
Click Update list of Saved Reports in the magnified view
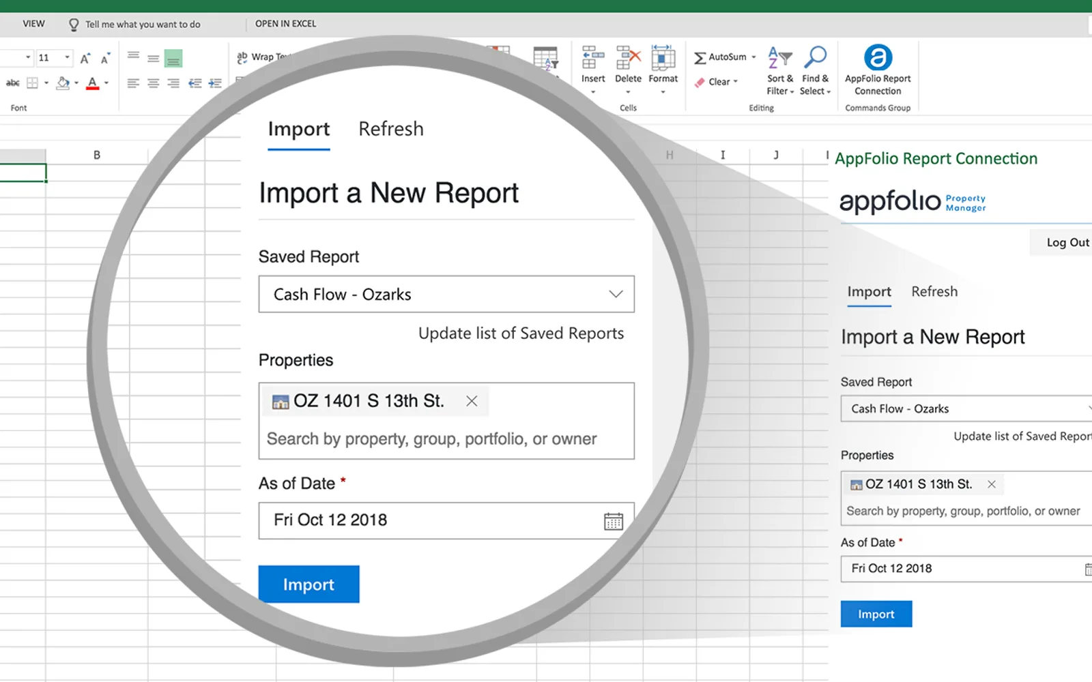(x=521, y=333)
